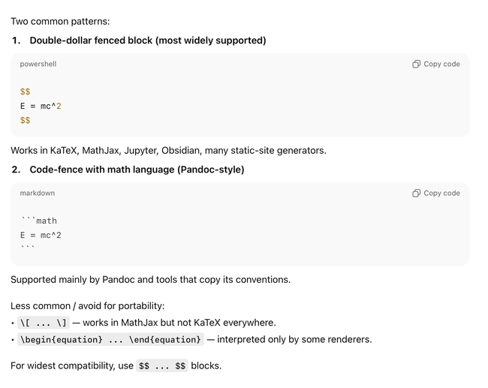Click the copy icon in the markdown block
The image size is (488, 388).
pyautogui.click(x=416, y=194)
